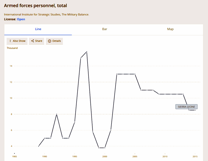This screenshot has width=208, height=161.
Task: Select the Line tab
Action: click(x=38, y=29)
